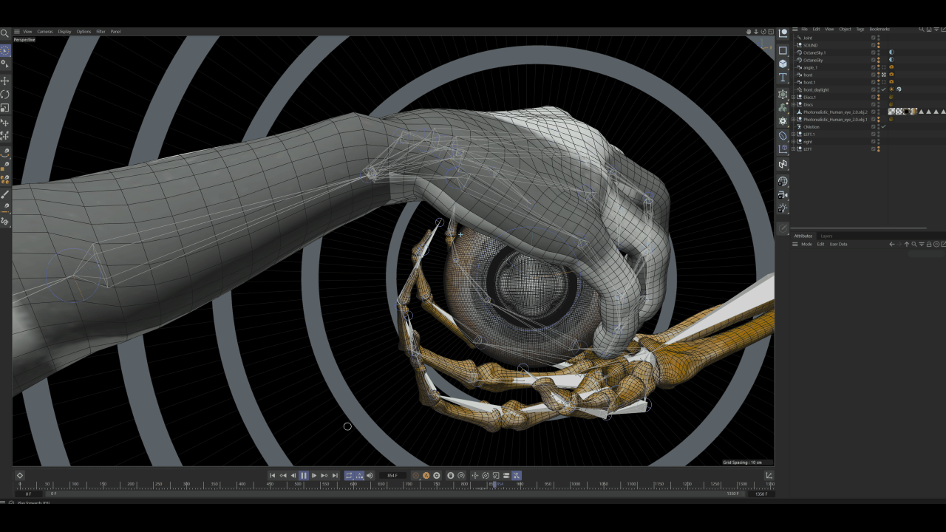This screenshot has height=532, width=946.
Task: Select the spline pen tool in left toolbar
Action: pos(5,152)
